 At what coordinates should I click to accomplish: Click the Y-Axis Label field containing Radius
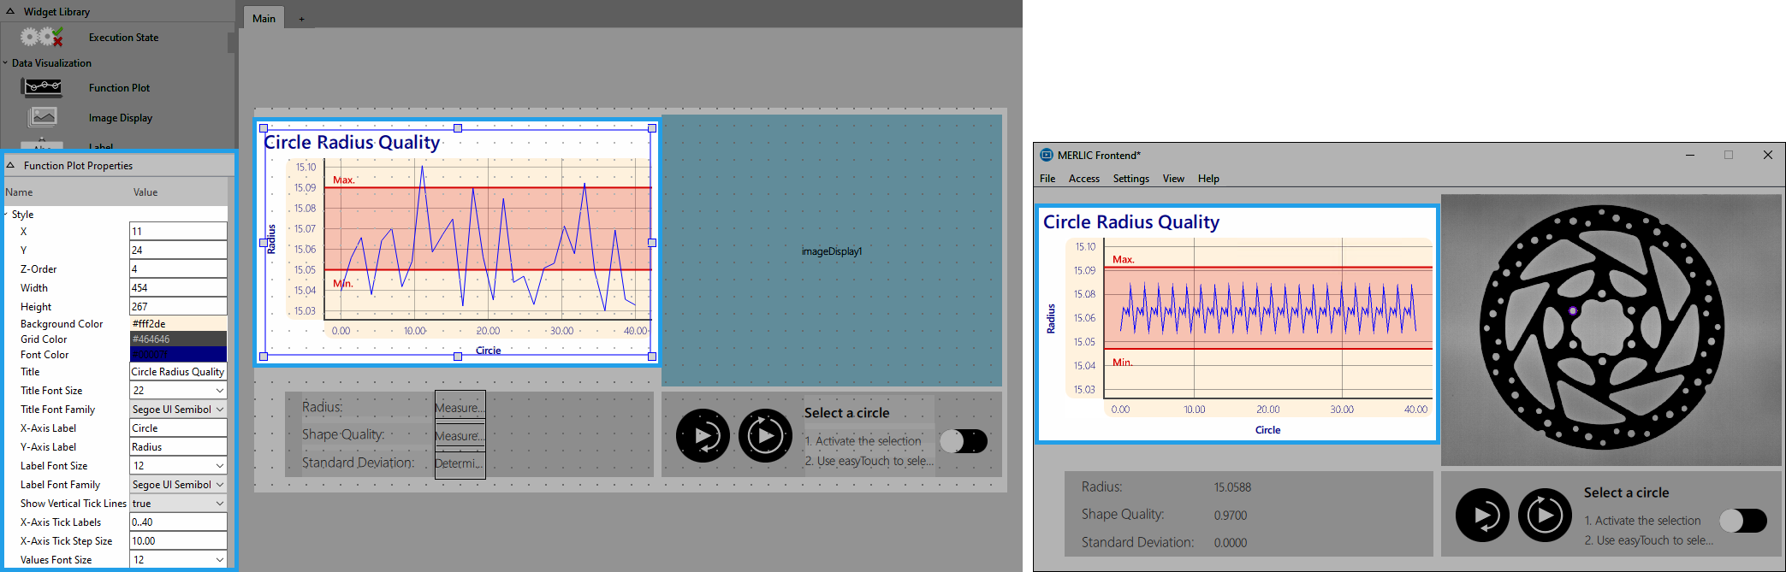coord(178,447)
